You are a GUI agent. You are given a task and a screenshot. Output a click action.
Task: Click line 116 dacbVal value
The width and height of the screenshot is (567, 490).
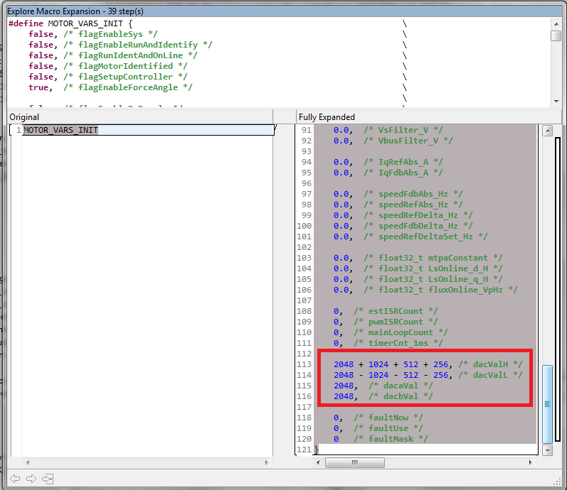point(383,396)
